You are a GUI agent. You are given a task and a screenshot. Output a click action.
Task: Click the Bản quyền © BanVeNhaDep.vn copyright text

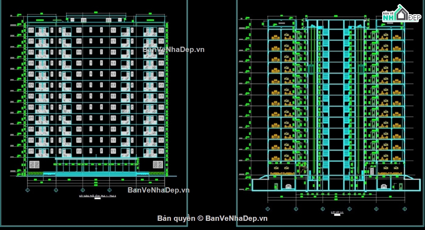click(212, 218)
